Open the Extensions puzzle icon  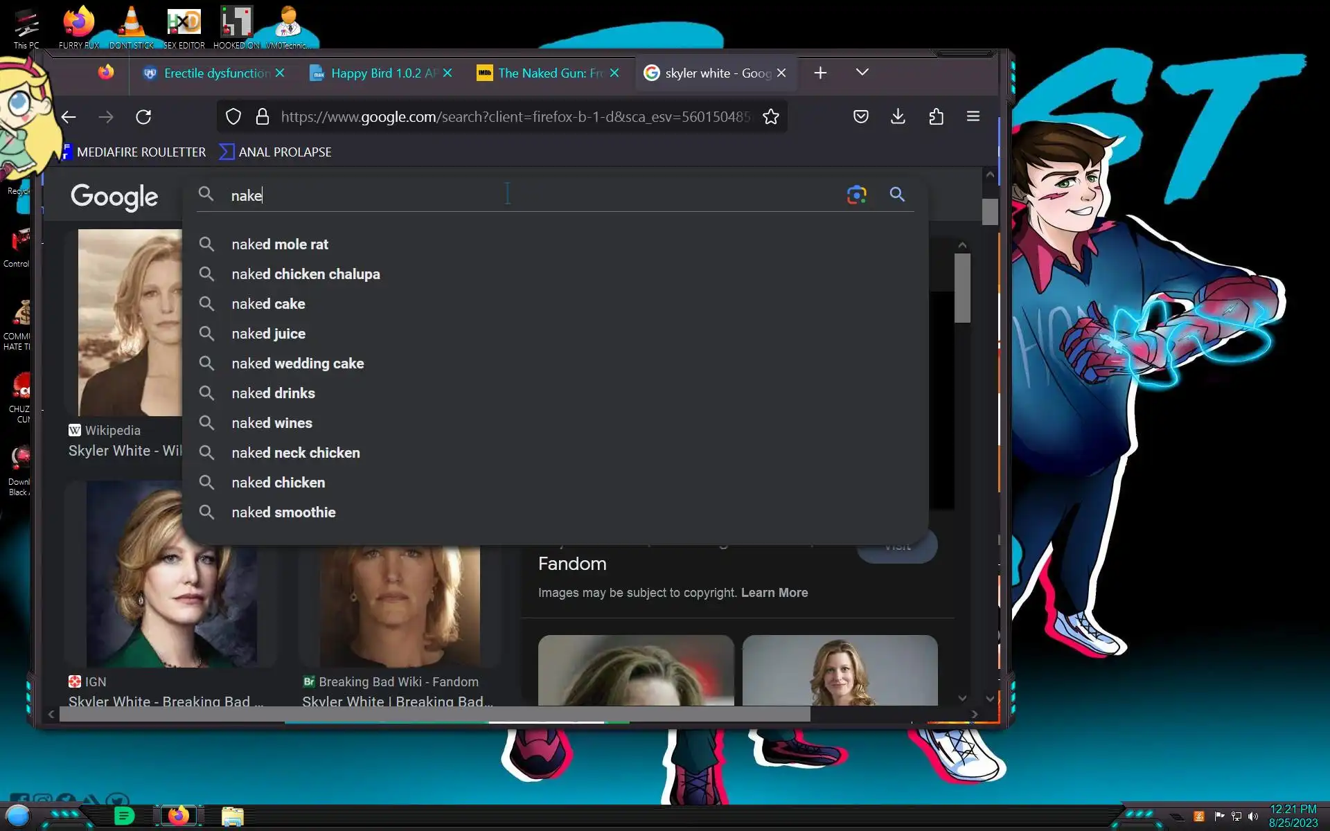coord(936,116)
